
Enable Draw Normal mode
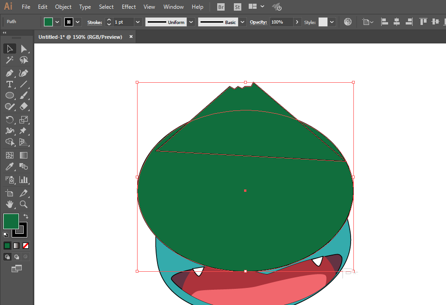point(7,257)
